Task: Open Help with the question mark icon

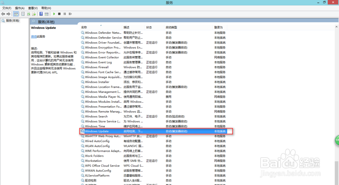Action: coord(41,14)
